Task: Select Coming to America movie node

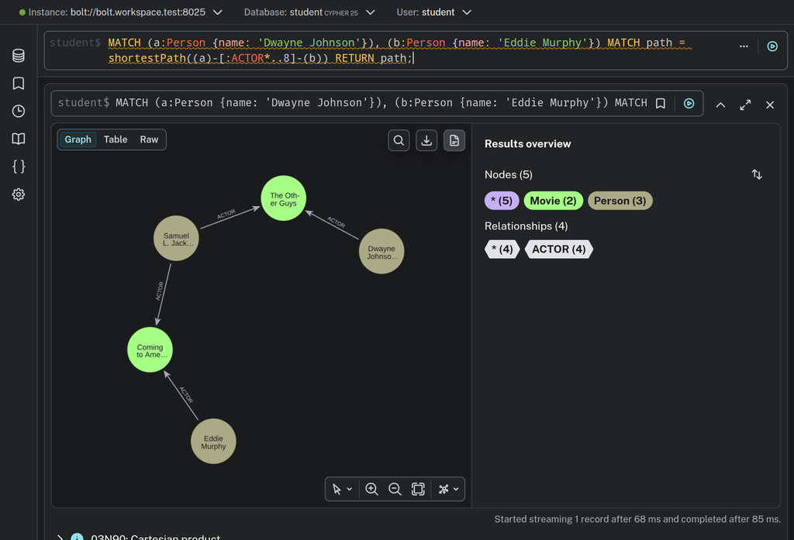Action: pos(150,349)
